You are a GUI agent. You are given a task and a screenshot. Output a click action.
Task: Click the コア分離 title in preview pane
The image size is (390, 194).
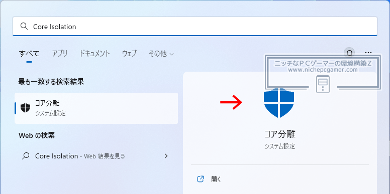pos(280,134)
